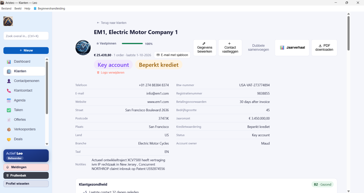
Task: Open the Taken checkmark icon
Action: coord(9,110)
